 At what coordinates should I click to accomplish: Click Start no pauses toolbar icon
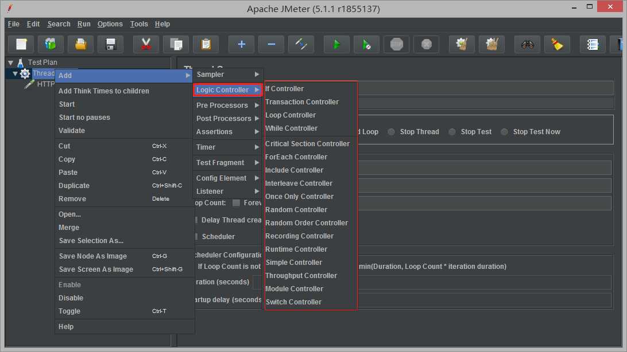pyautogui.click(x=366, y=44)
